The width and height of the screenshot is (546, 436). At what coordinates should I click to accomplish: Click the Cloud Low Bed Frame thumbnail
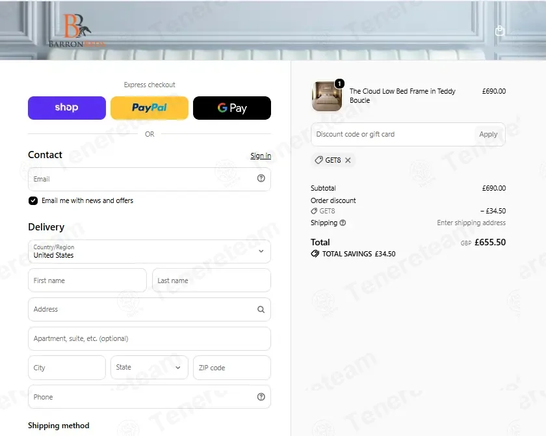click(x=326, y=96)
